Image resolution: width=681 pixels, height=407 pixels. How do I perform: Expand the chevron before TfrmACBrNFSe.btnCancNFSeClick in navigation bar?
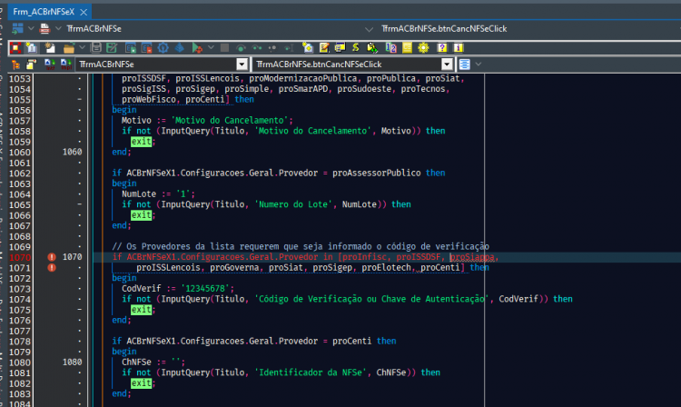(369, 29)
